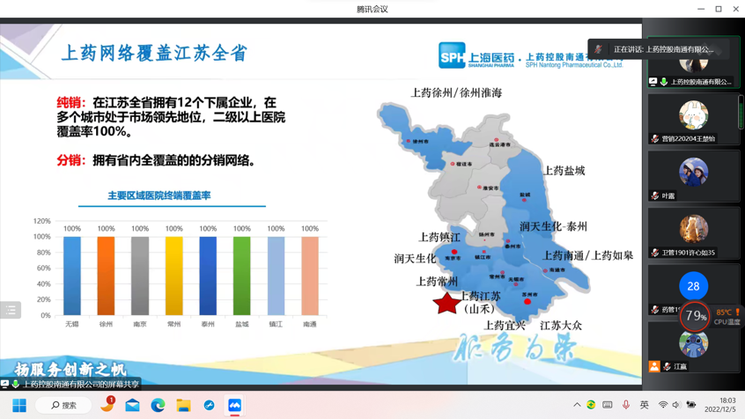The image size is (745, 419).
Task: Click map label 上药盐城
Action: 564,171
